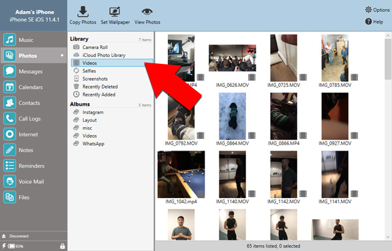
Task: Click the Copy Photos label
Action: [x=83, y=22]
